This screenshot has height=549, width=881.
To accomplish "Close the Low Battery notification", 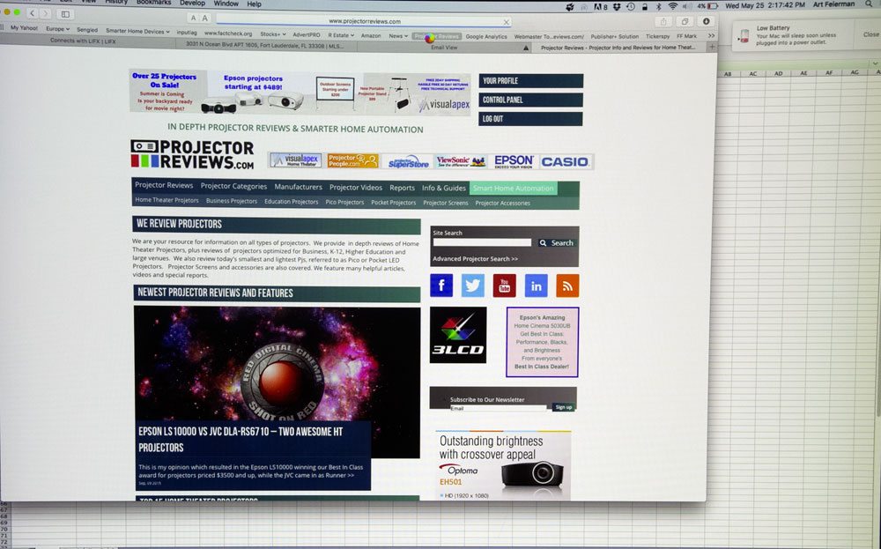I will click(870, 34).
